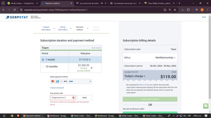Viewport: 211px width, 118px height.
Task: Click info icon beside $1,200.00 price
Action: click(x=92, y=68)
